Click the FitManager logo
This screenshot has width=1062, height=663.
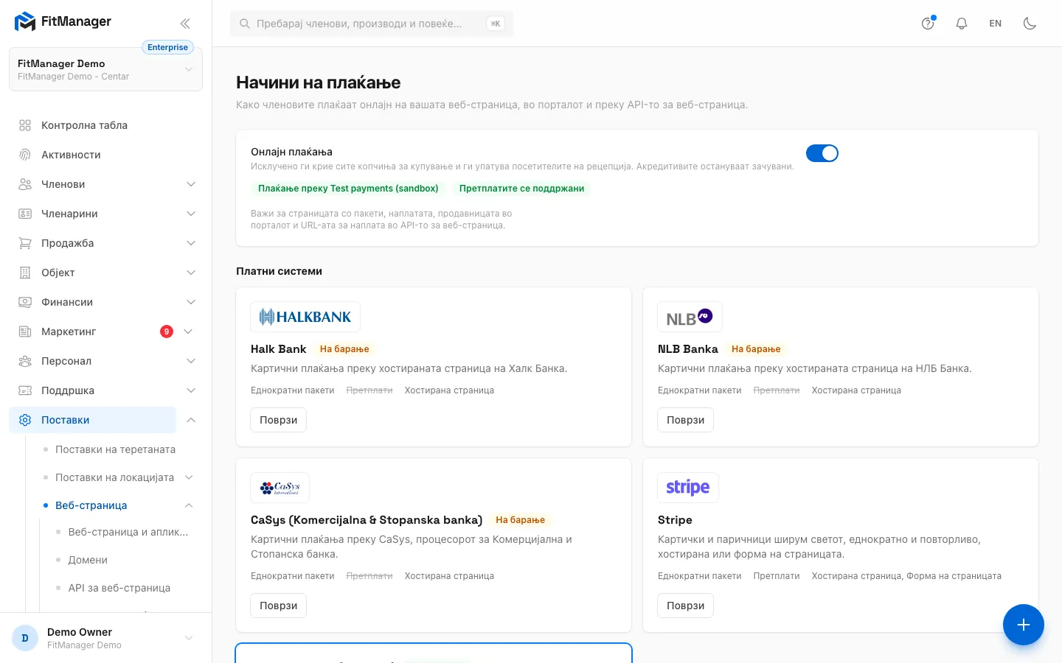click(63, 22)
